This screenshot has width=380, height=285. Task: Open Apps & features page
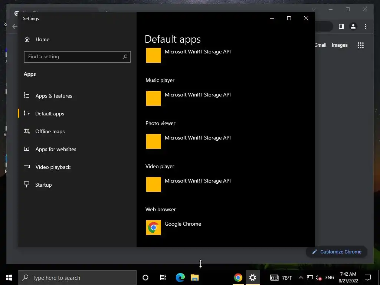coord(53,96)
